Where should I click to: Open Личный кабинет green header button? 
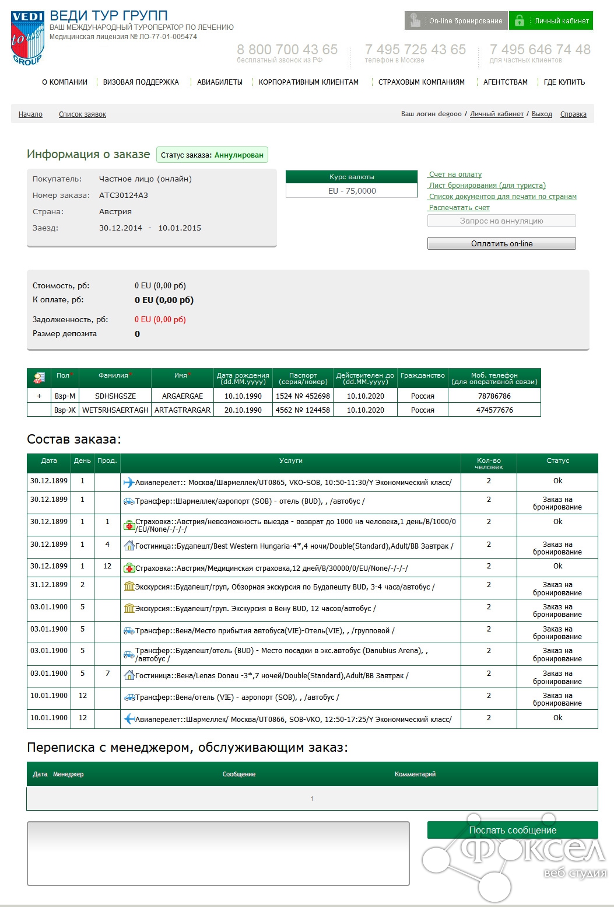[551, 20]
